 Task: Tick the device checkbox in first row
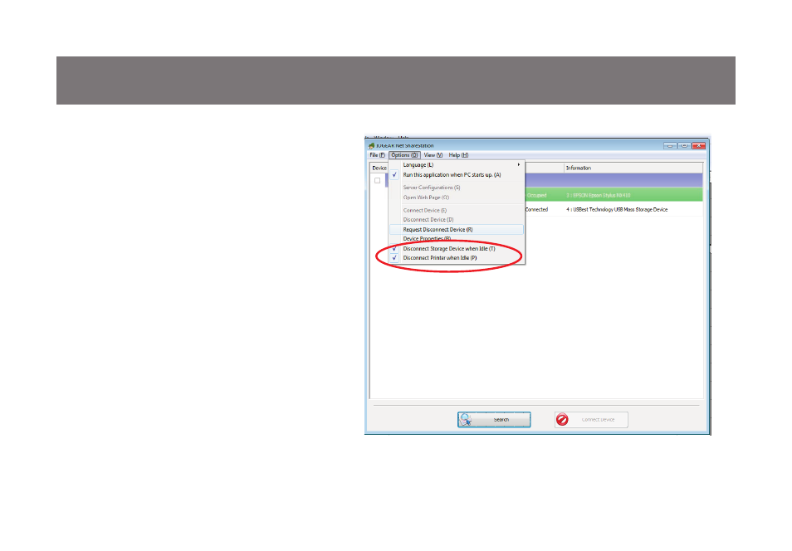(377, 180)
